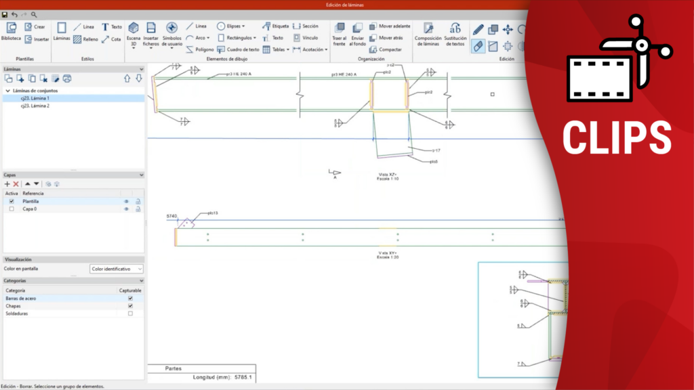Click the pencil edit tool
The height and width of the screenshot is (390, 694).
tap(478, 30)
